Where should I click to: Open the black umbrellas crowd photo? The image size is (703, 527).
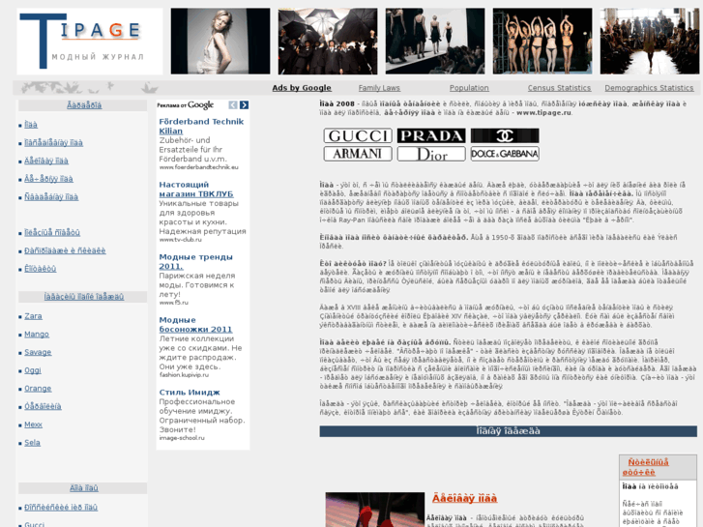328,41
